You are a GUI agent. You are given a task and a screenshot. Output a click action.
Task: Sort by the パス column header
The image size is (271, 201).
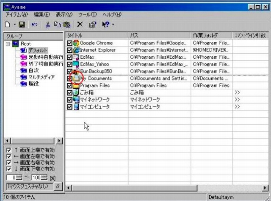(x=159, y=35)
